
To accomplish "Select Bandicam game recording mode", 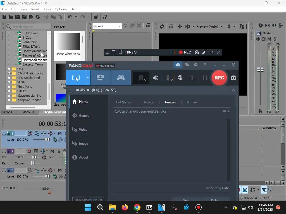I will click(x=121, y=78).
